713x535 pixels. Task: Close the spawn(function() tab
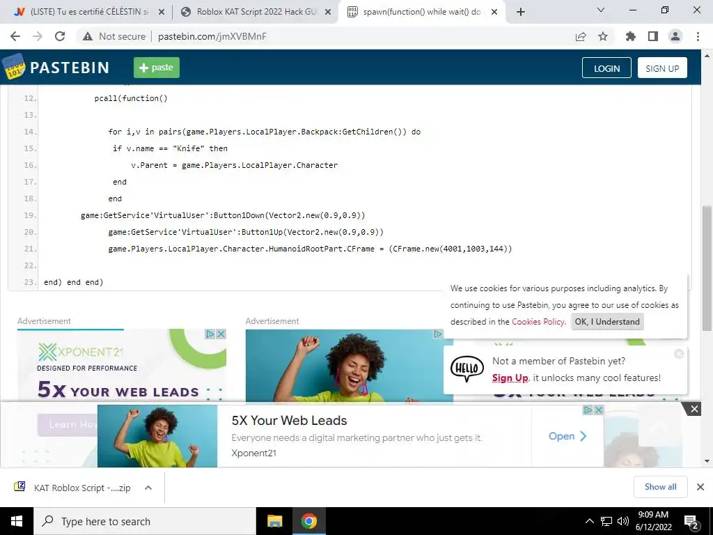(494, 13)
